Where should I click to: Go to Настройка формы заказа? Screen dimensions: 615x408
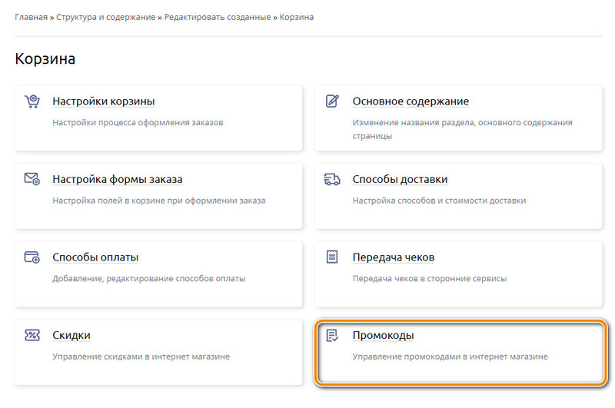[x=117, y=179]
